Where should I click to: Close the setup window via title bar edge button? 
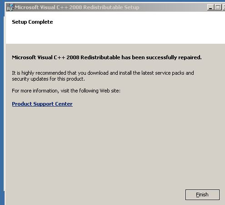tap(224, 7)
